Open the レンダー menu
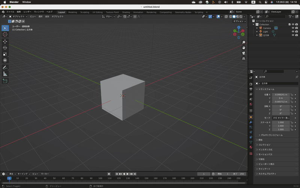 [x=27, y=12]
